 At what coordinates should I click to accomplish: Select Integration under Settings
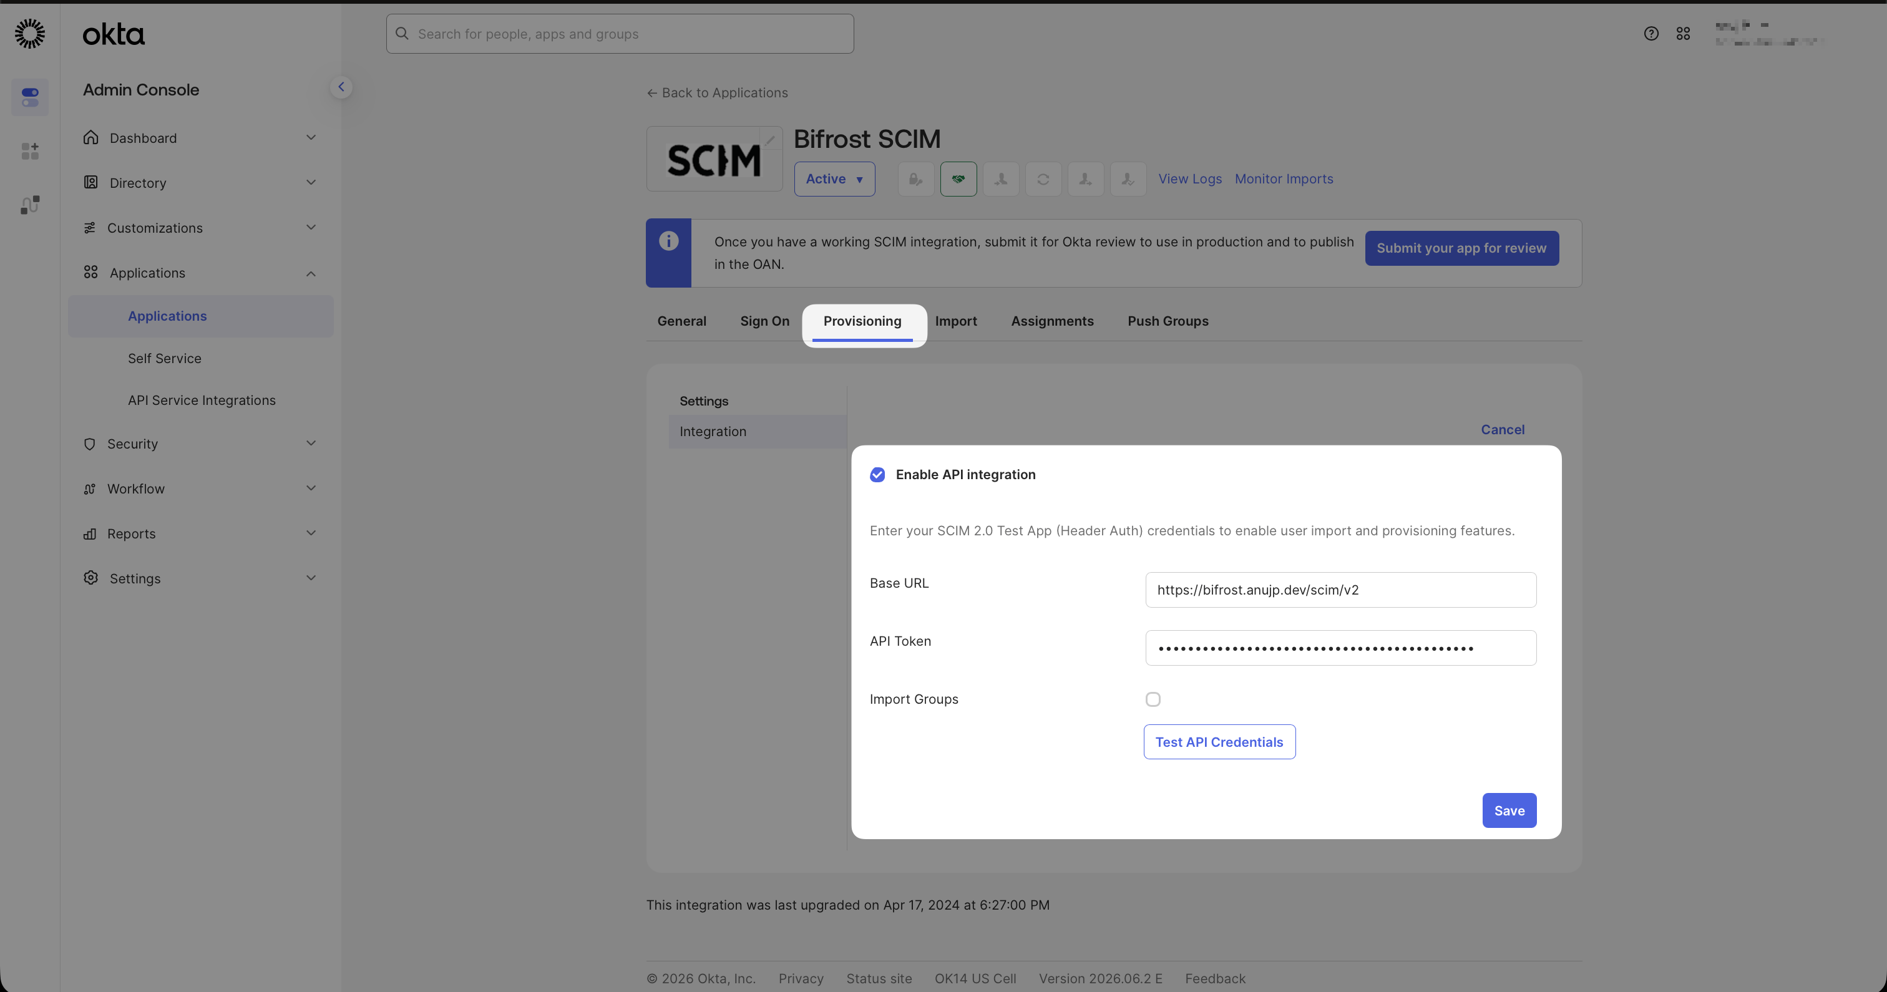pyautogui.click(x=758, y=432)
